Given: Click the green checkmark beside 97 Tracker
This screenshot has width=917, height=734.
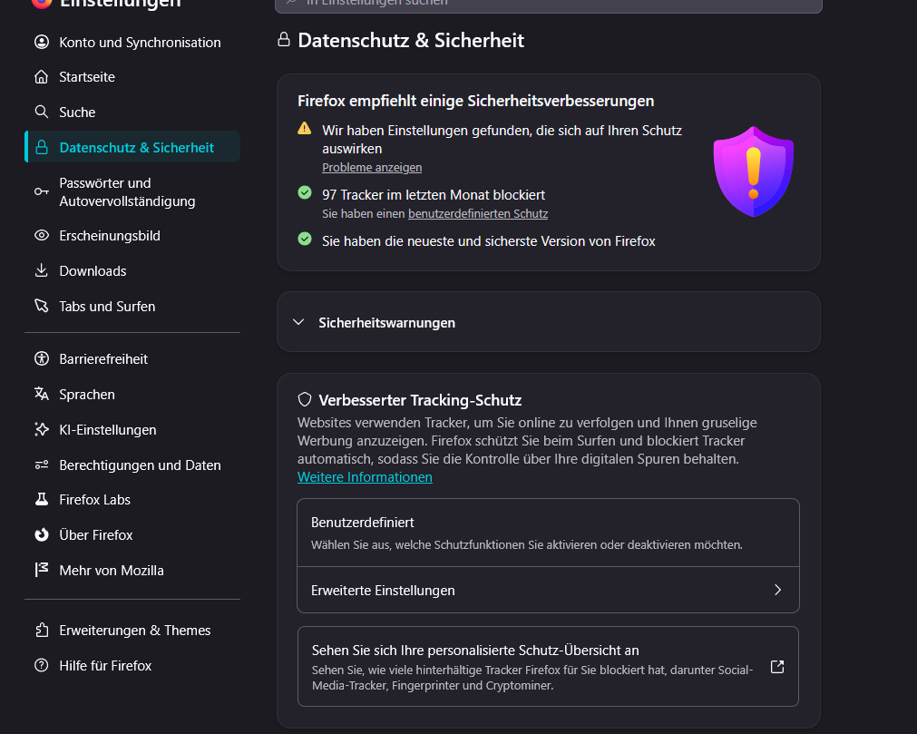Looking at the screenshot, I should tap(305, 192).
